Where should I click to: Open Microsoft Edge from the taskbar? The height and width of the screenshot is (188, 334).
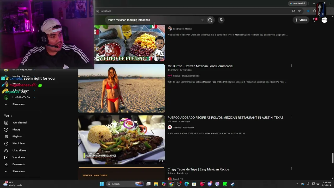[x=187, y=184]
